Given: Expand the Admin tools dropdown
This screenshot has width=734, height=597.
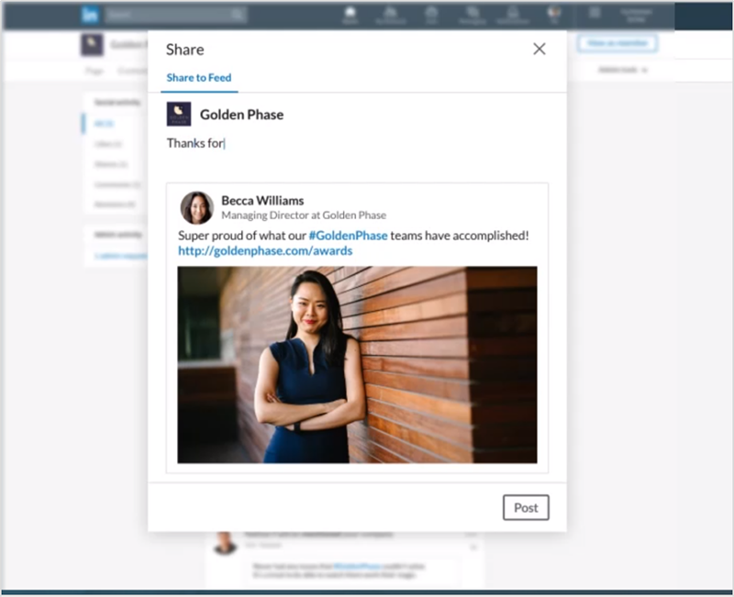Looking at the screenshot, I should [623, 71].
